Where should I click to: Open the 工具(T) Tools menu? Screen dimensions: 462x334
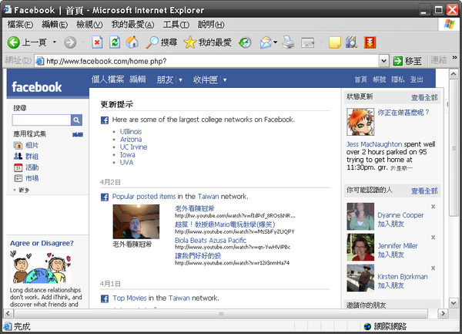[176, 25]
